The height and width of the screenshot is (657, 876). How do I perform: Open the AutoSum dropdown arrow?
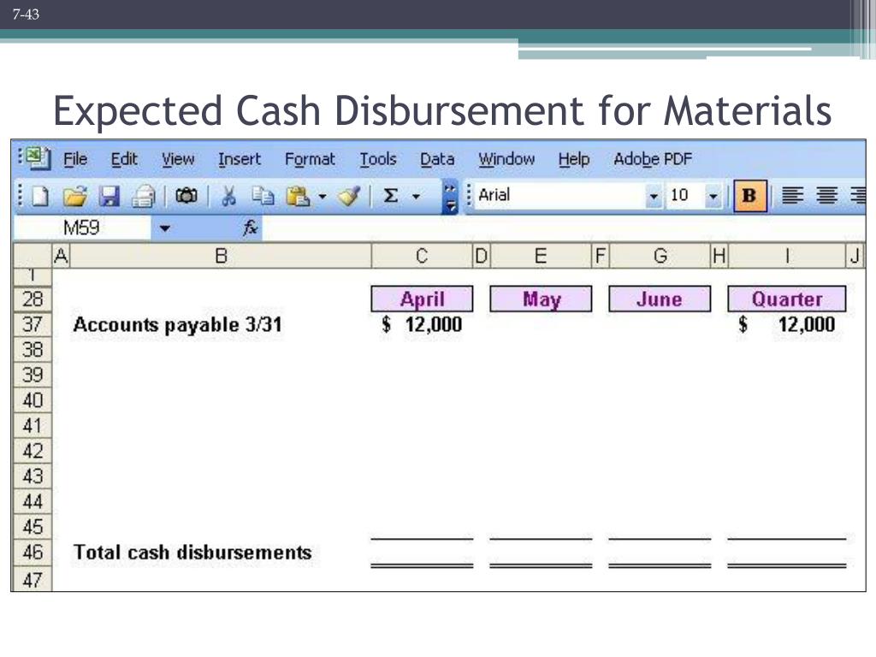[x=416, y=197]
